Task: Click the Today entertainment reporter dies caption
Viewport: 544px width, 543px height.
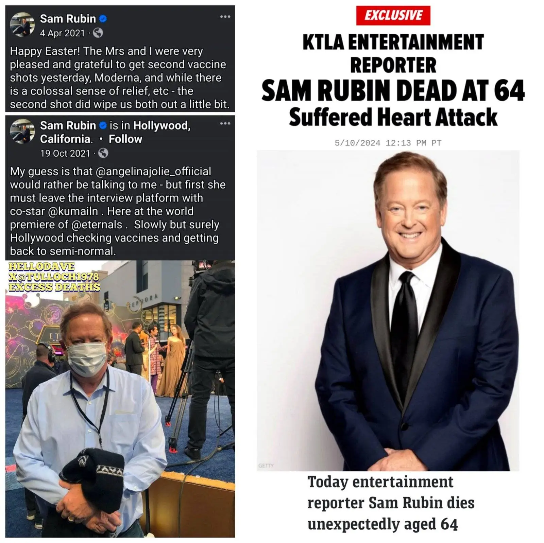Action: tap(391, 503)
